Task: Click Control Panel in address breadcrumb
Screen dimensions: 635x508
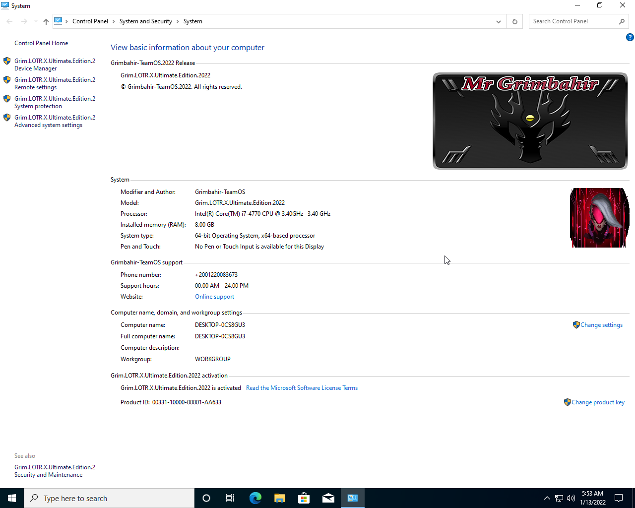Action: 90,21
